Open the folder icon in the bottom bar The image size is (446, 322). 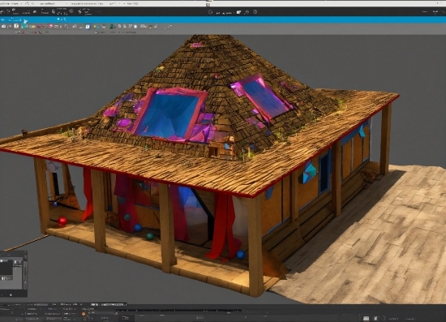coord(125,317)
